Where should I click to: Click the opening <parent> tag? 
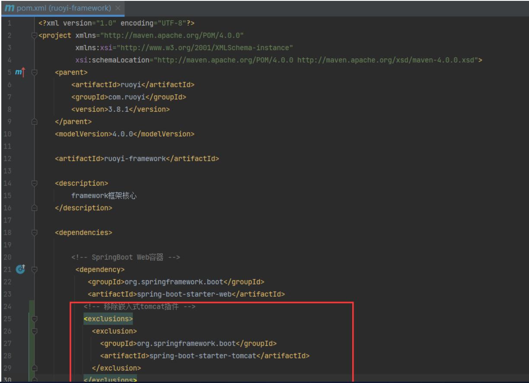pos(71,73)
